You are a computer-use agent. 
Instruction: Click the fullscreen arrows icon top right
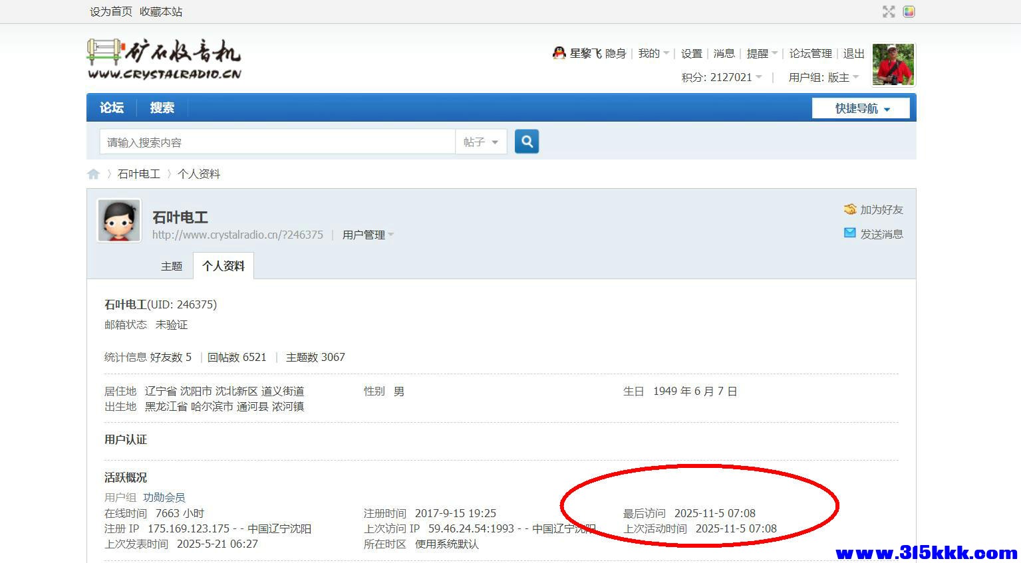pyautogui.click(x=889, y=11)
